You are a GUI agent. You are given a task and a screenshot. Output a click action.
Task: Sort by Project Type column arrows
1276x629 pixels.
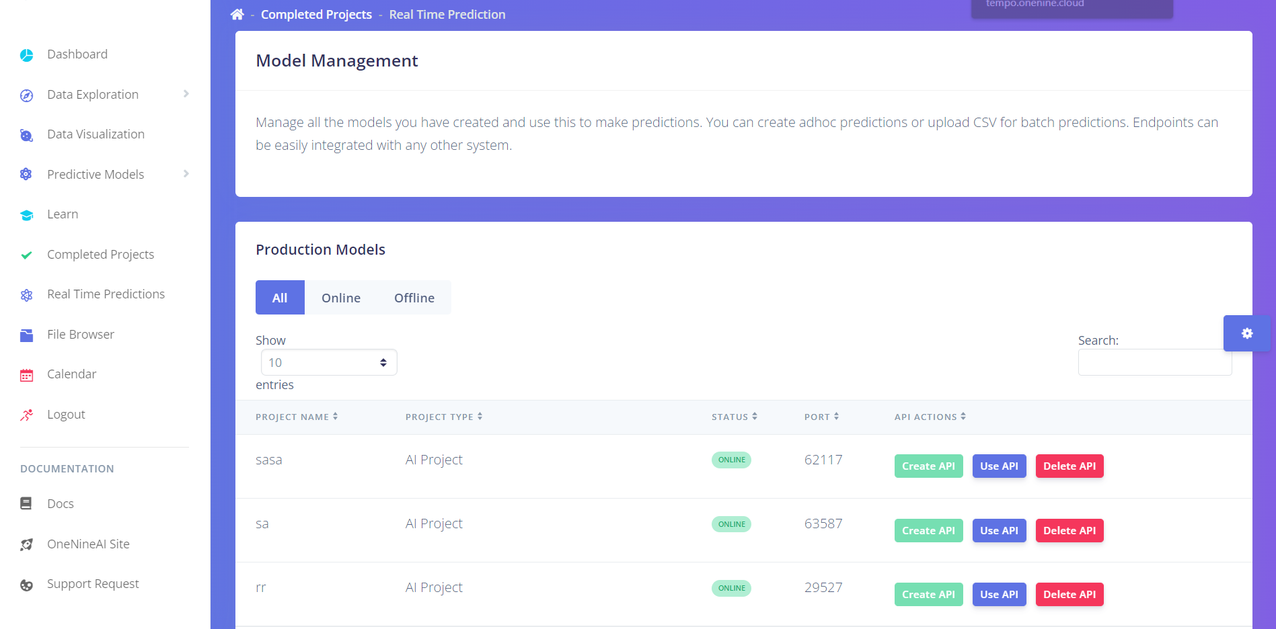[480, 417]
